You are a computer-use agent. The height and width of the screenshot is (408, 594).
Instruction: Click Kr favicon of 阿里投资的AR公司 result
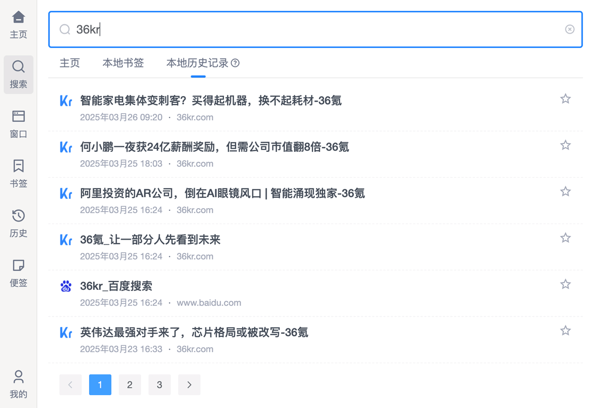[x=66, y=193]
